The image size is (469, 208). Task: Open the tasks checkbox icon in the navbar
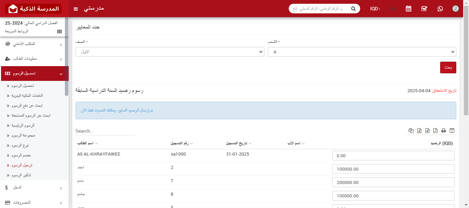424,9
